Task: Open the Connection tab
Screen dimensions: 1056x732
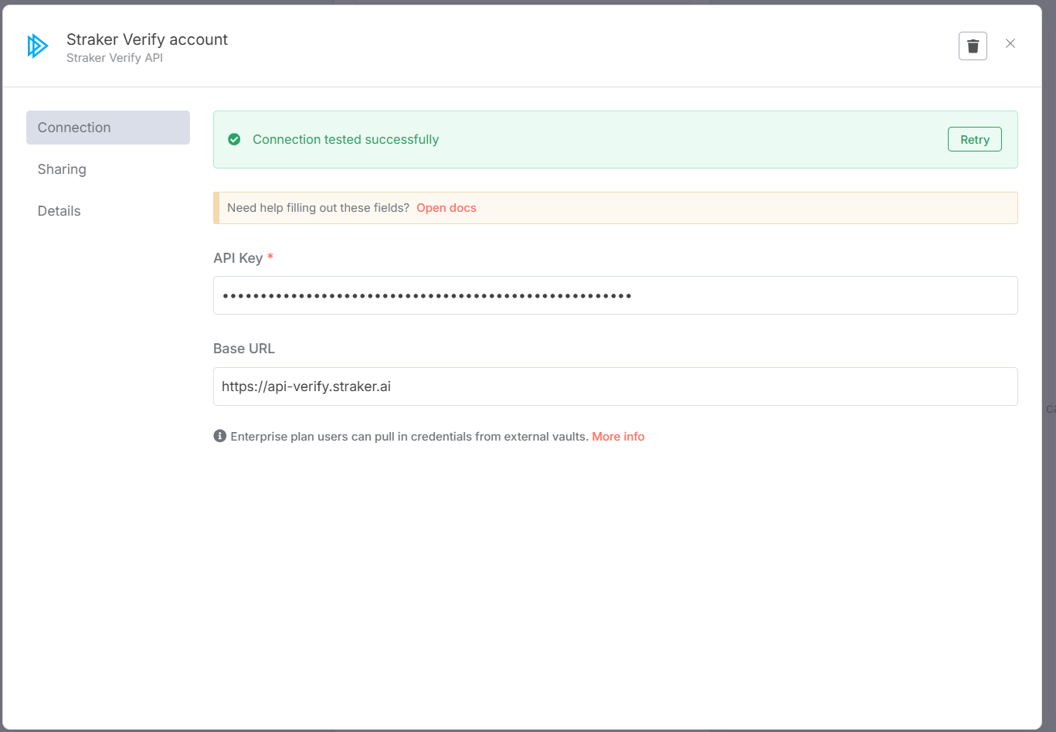Action: [108, 128]
